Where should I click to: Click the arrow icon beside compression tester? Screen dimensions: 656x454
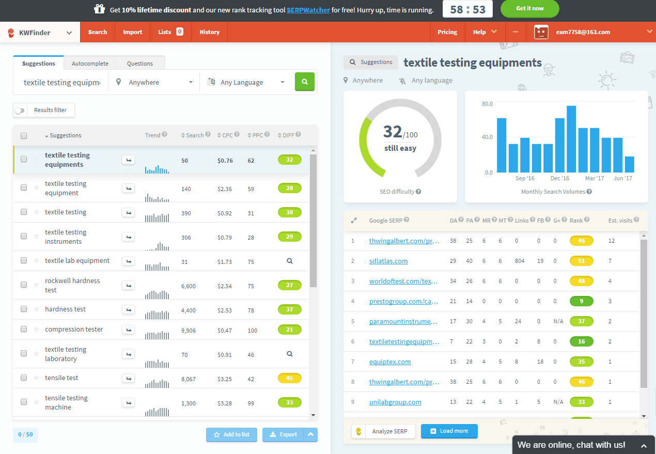coord(129,330)
